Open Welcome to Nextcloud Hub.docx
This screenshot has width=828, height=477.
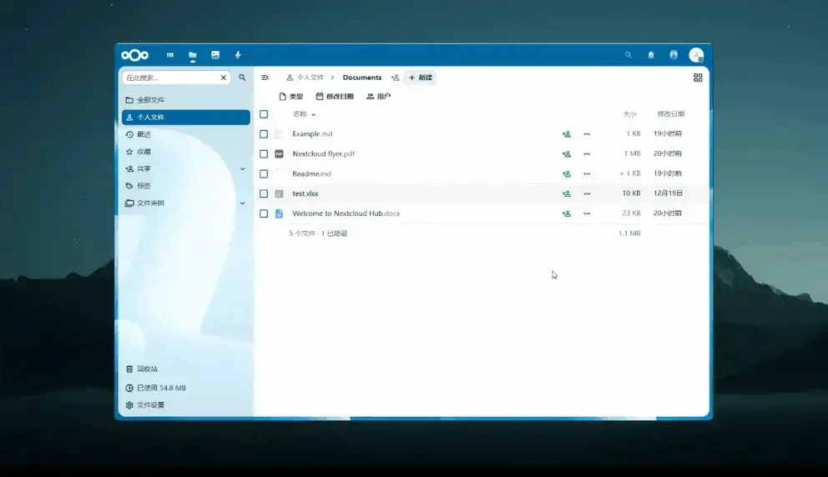346,213
